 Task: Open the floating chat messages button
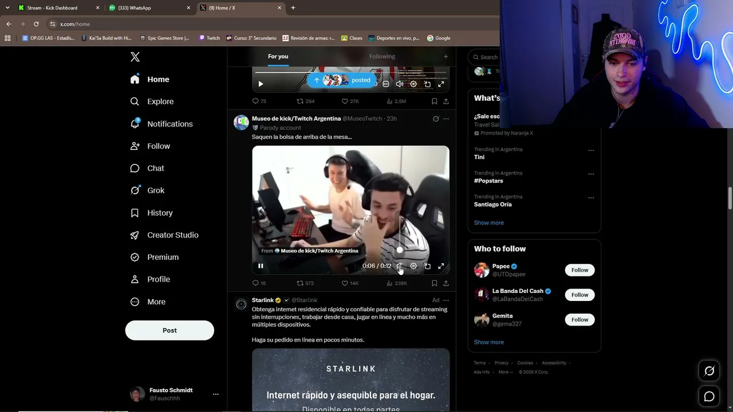(x=709, y=397)
